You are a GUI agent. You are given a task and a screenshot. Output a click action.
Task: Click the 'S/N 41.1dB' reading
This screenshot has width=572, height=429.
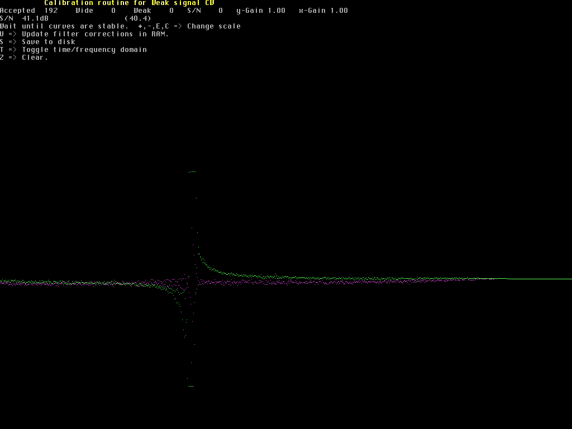24,18
